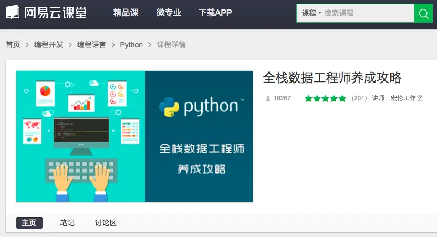
Task: Open the 下载APP menu item
Action: pos(215,13)
